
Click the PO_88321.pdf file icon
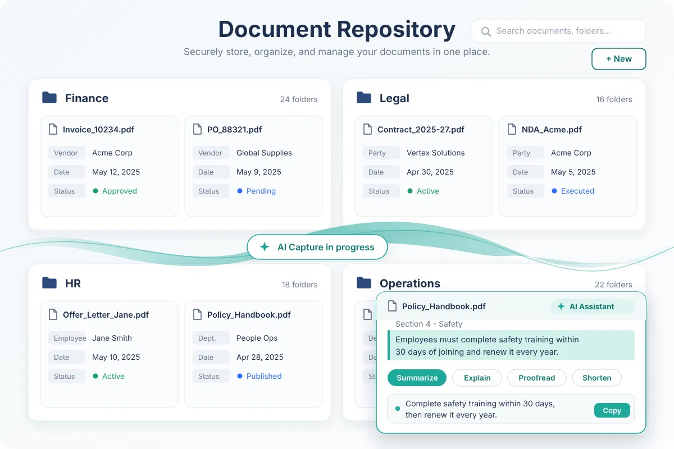(x=197, y=129)
